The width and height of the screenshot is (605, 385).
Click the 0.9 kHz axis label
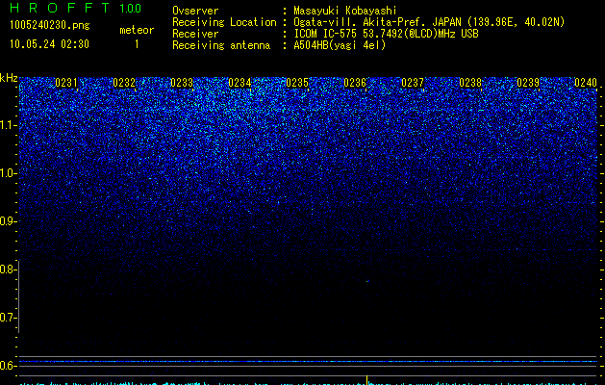8,221
